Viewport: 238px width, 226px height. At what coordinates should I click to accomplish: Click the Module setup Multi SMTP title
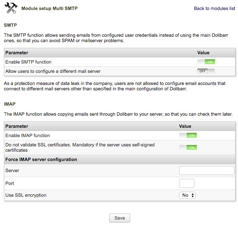[49, 8]
